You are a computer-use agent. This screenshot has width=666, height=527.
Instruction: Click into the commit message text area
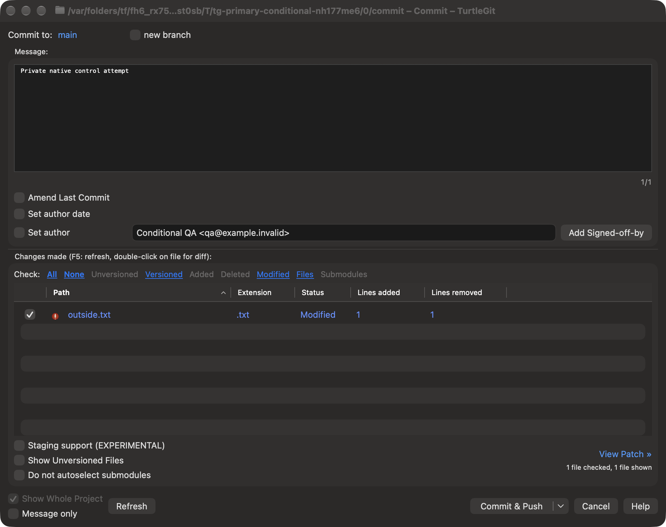(333, 118)
